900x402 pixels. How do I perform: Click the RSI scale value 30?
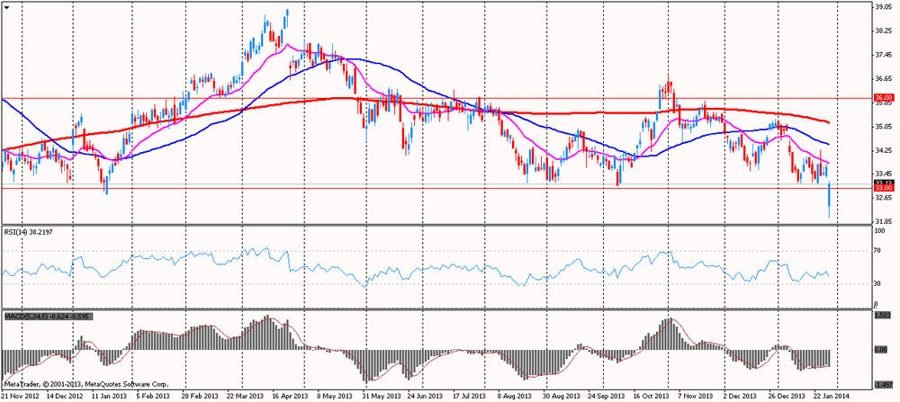tap(877, 283)
